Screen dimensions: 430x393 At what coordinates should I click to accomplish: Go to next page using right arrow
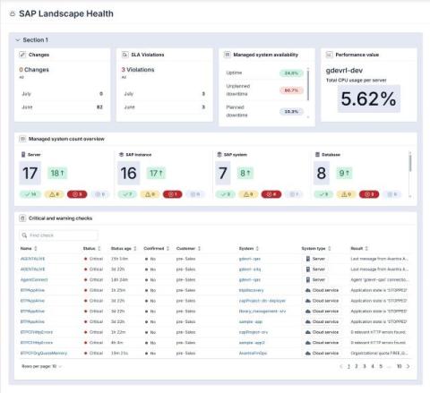pos(408,366)
